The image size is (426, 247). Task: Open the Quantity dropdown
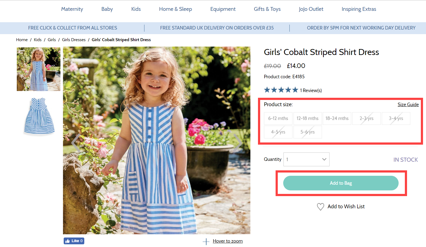click(306, 159)
